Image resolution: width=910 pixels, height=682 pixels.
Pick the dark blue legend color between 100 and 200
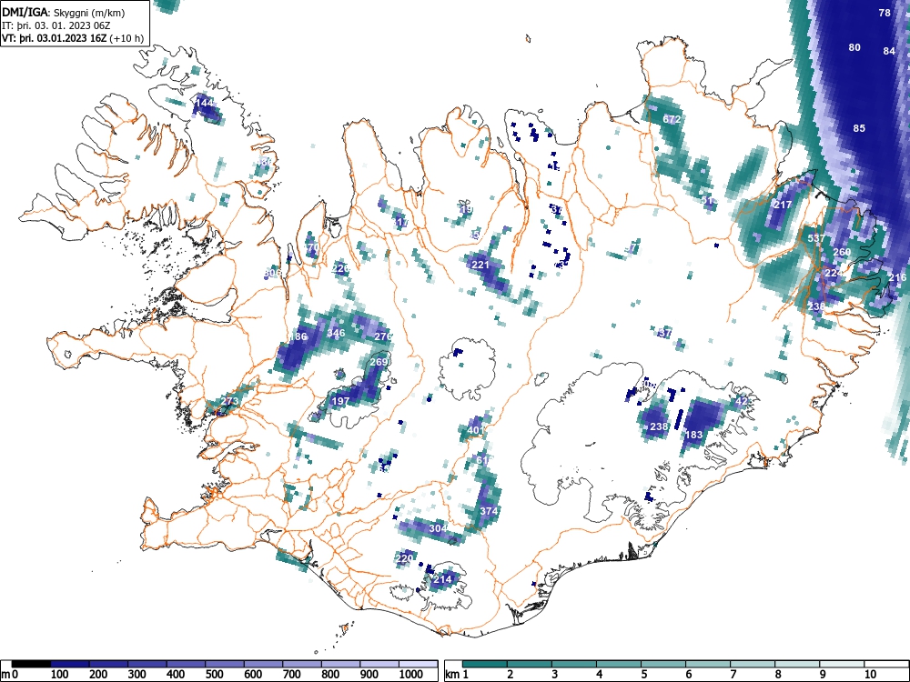coord(70,664)
